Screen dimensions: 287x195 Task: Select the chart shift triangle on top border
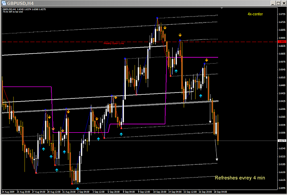(222, 8)
